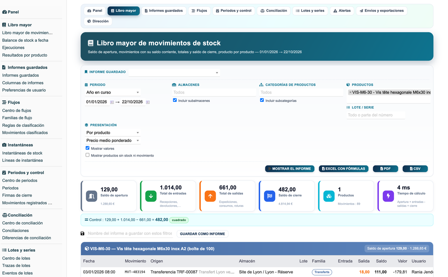This screenshot has width=448, height=277.
Task: Click the barcode icon by Lote / Serie
Action: click(348, 107)
